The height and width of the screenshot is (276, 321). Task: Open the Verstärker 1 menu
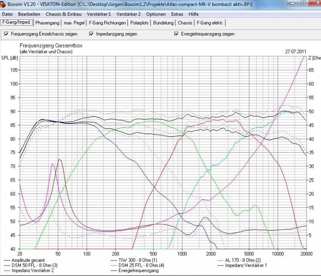(x=99, y=14)
